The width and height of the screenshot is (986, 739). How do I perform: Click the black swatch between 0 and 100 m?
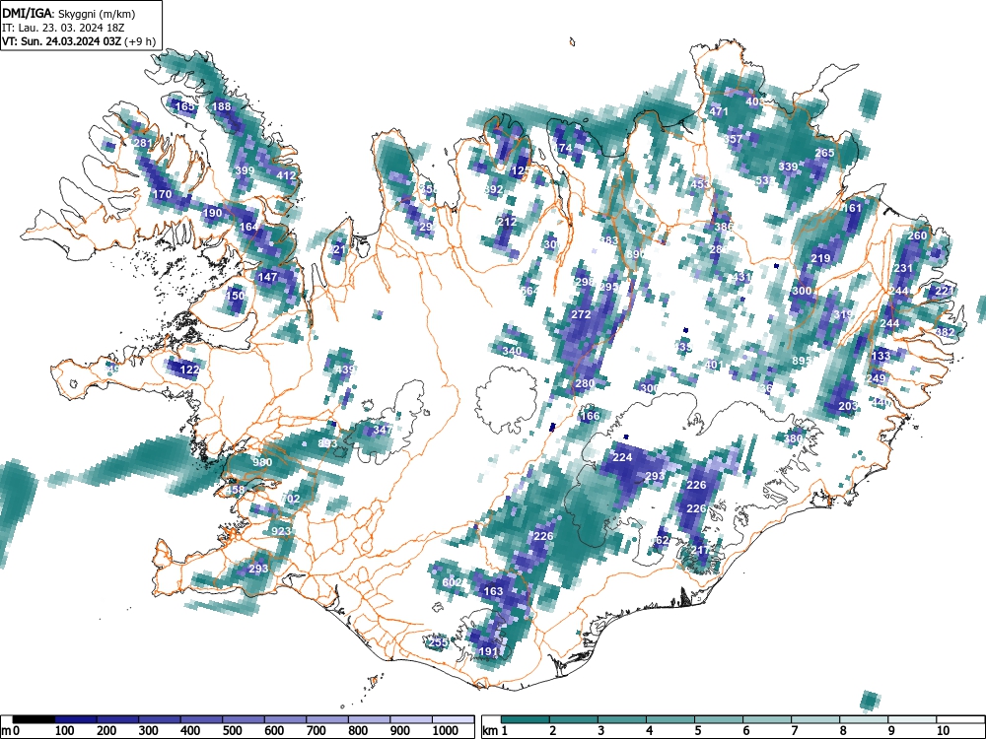[x=34, y=719]
